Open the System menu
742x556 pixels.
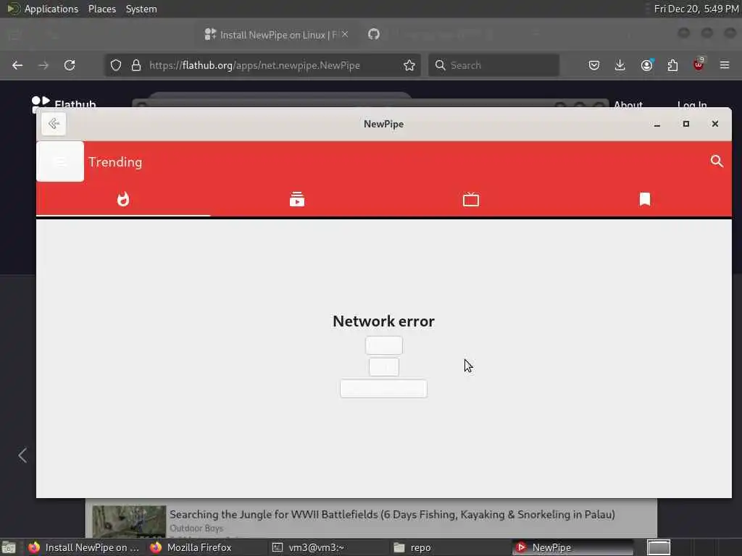pyautogui.click(x=141, y=9)
